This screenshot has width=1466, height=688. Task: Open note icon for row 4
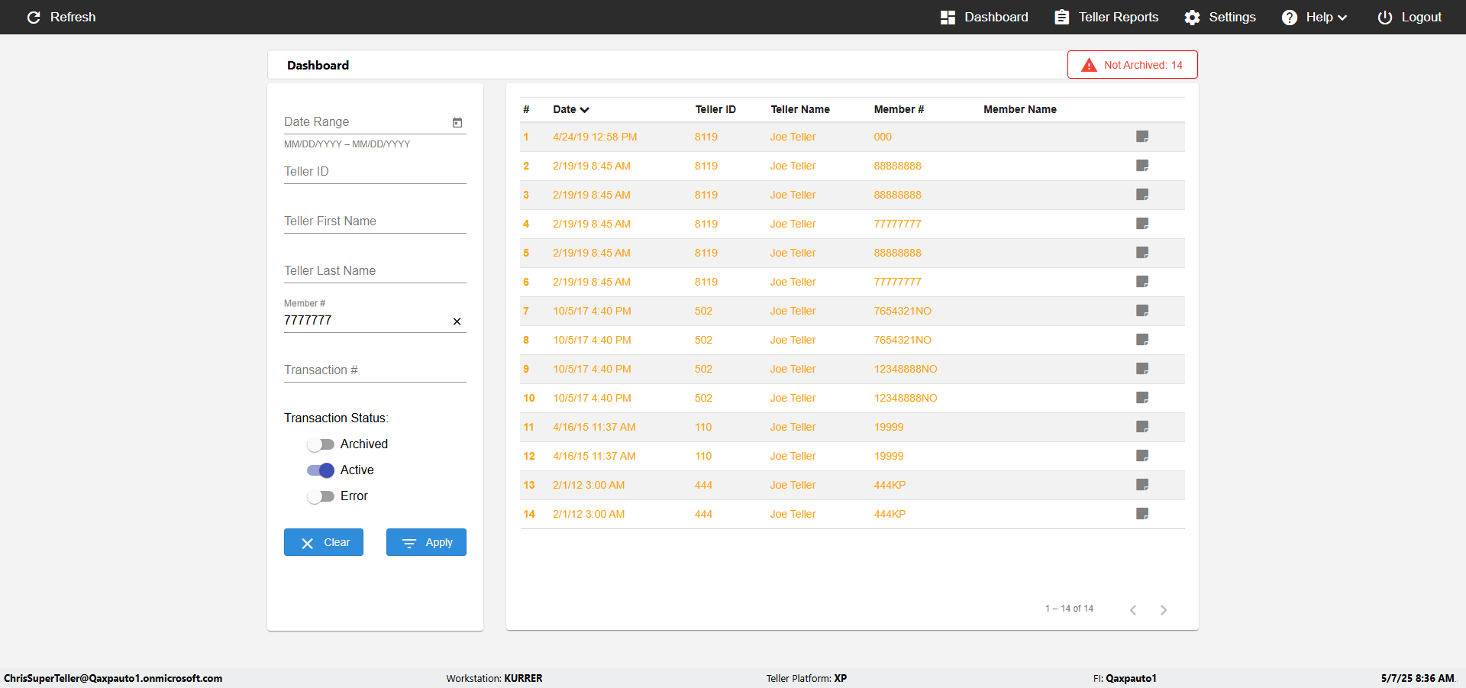pyautogui.click(x=1142, y=224)
